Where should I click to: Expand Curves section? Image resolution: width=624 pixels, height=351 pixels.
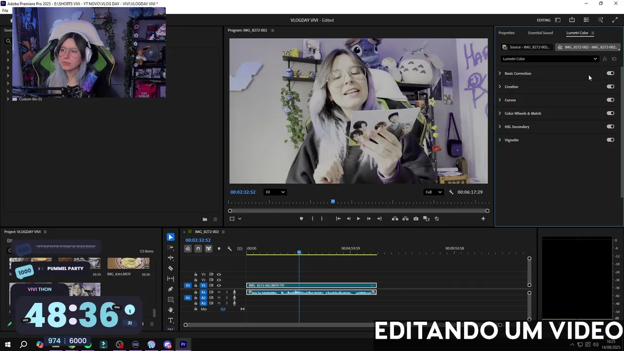pos(500,100)
